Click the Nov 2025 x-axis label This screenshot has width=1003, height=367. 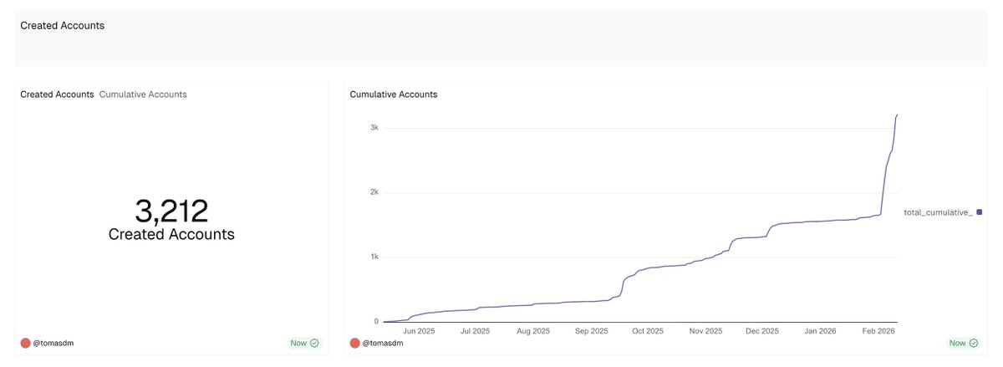click(x=705, y=331)
